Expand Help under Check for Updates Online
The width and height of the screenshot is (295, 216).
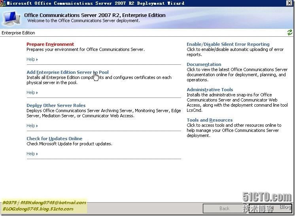(x=32, y=154)
